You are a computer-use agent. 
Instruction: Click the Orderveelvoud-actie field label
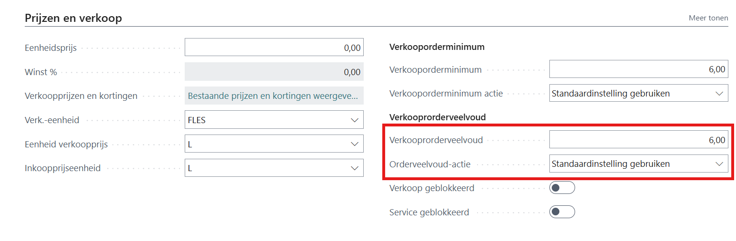tap(430, 164)
